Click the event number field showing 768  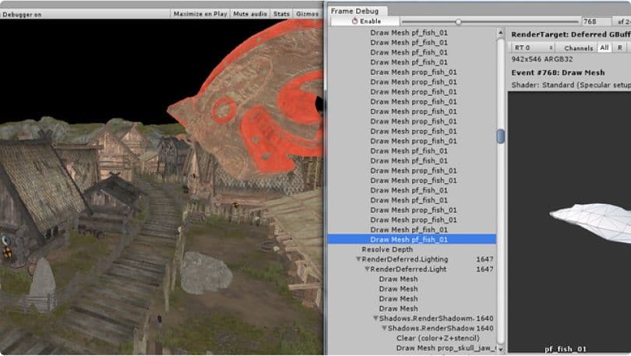[597, 22]
